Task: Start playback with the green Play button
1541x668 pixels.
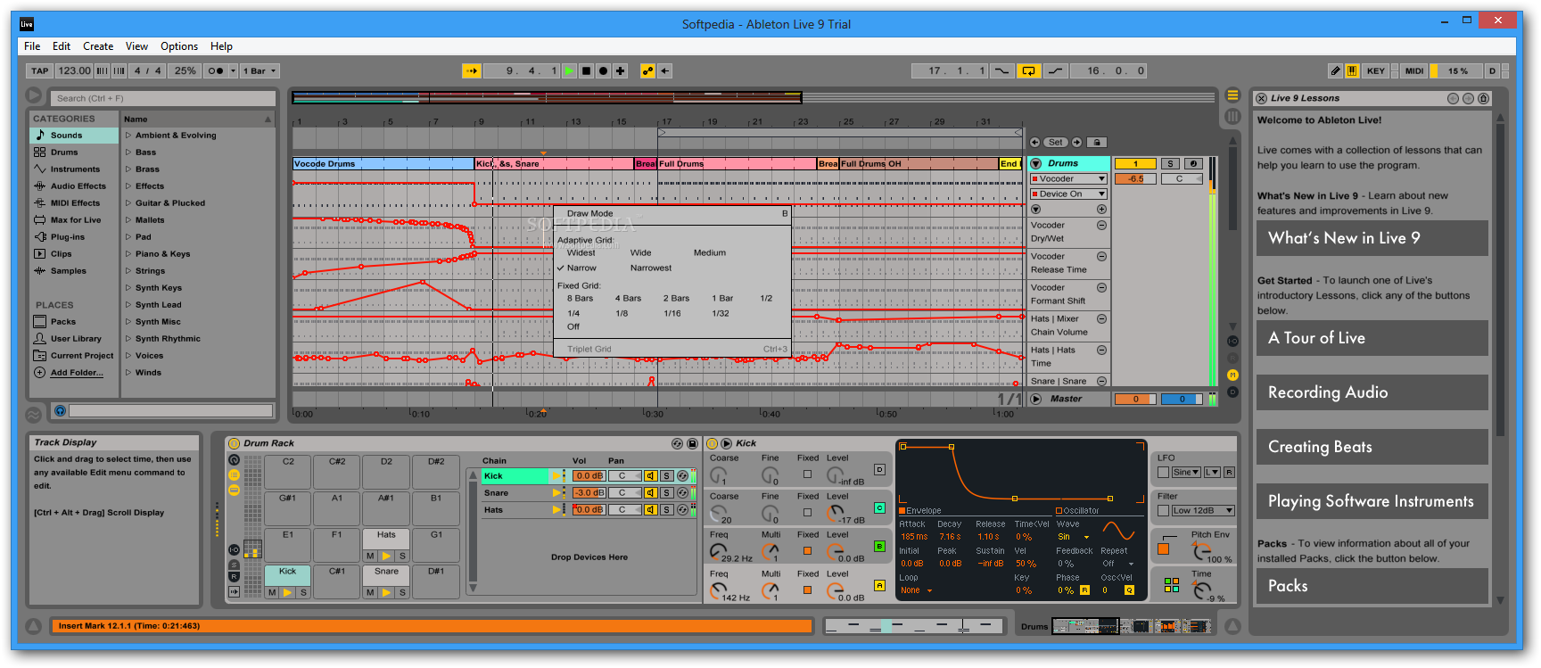Action: pos(569,71)
